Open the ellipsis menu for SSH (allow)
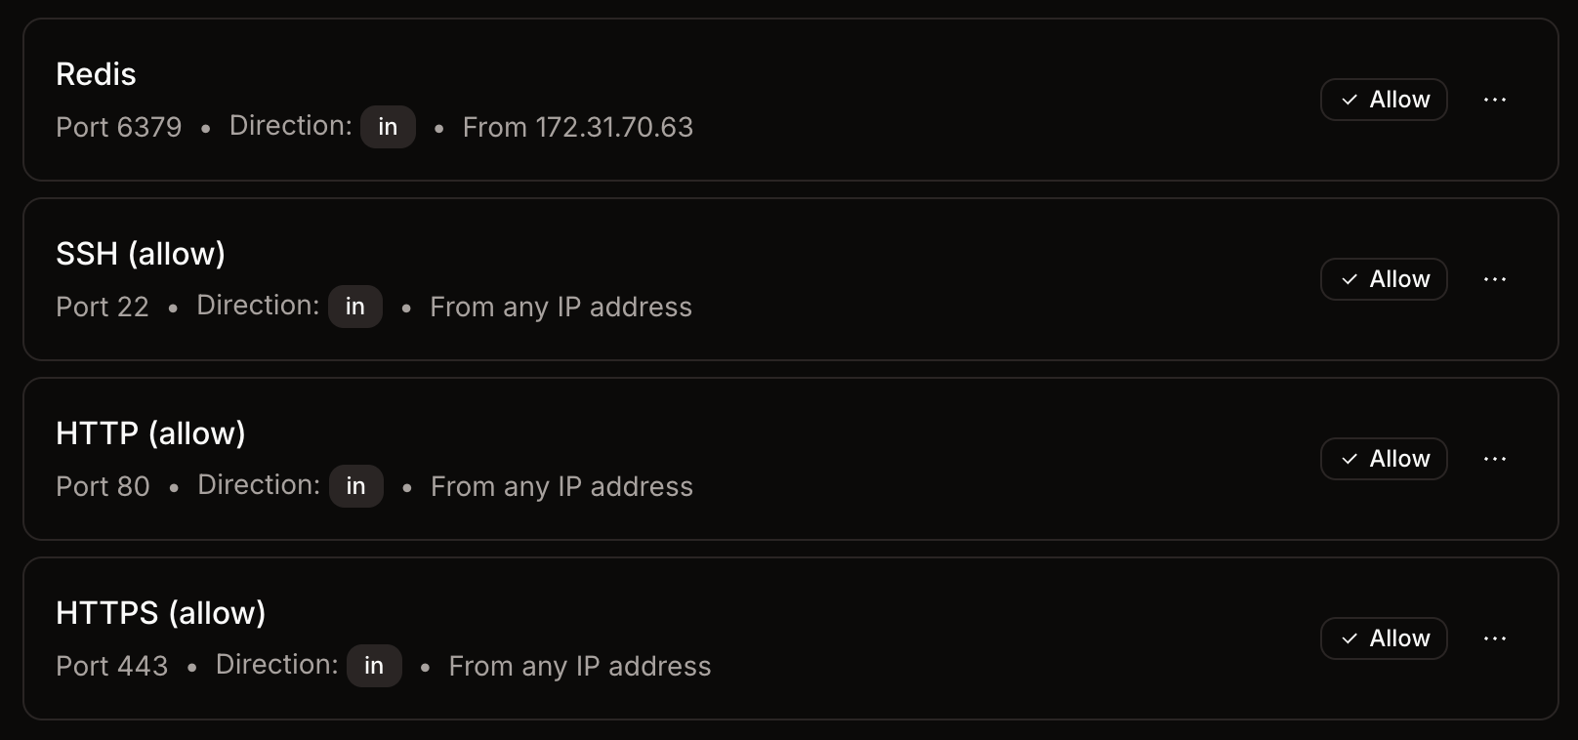The width and height of the screenshot is (1578, 740). click(x=1495, y=279)
